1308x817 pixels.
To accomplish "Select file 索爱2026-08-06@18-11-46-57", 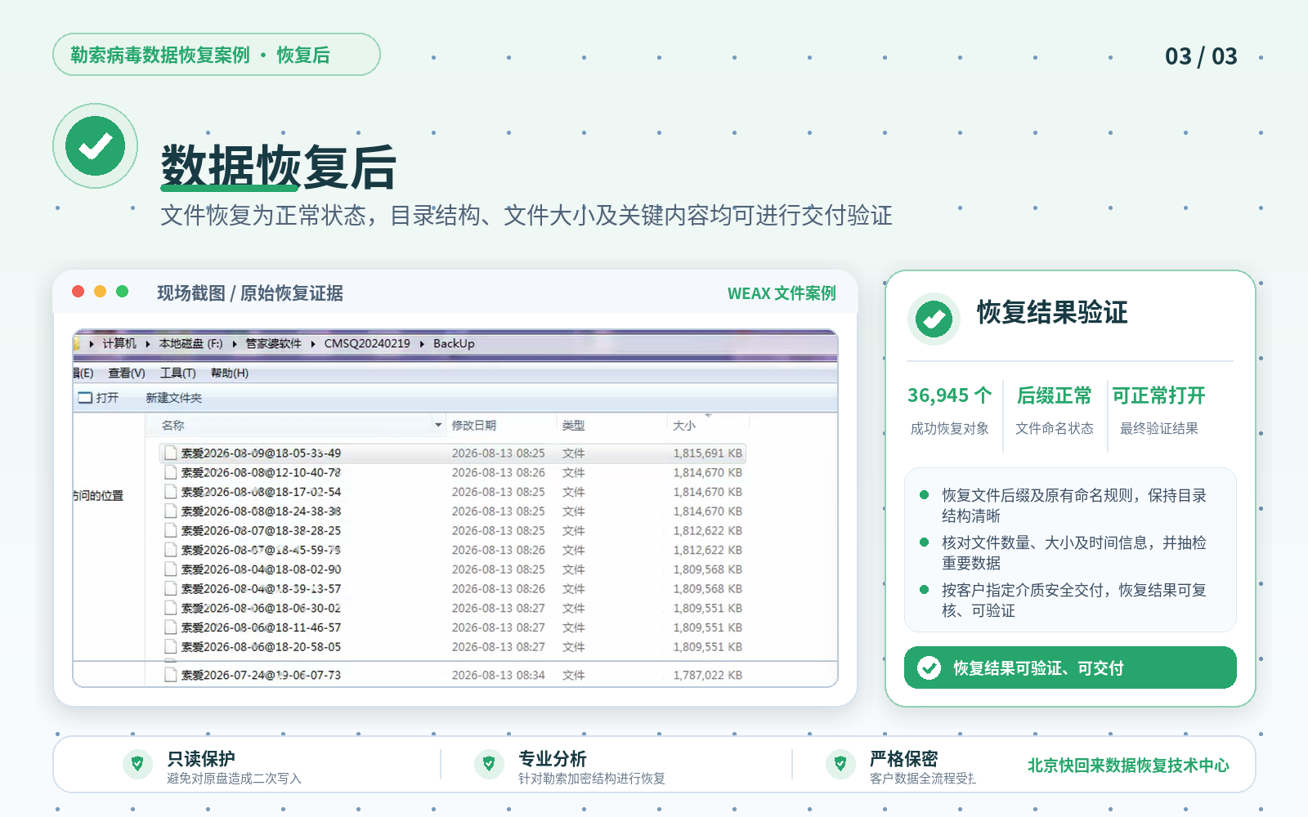I will [261, 627].
